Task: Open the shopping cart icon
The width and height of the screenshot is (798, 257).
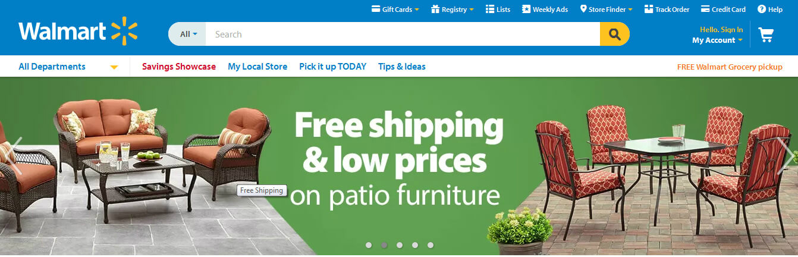Action: coord(766,35)
